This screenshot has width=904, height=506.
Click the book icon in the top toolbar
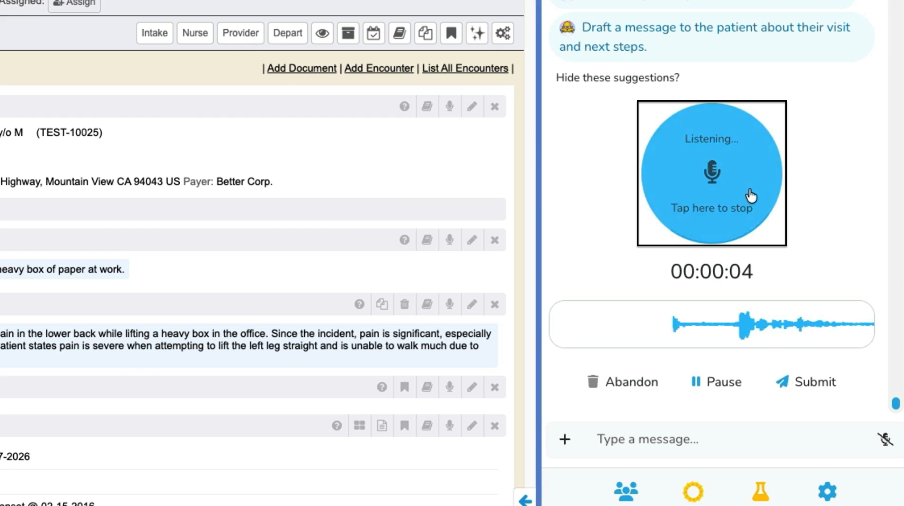[399, 33]
